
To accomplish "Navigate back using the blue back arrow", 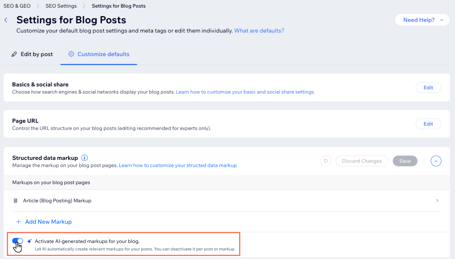I will (x=6, y=19).
